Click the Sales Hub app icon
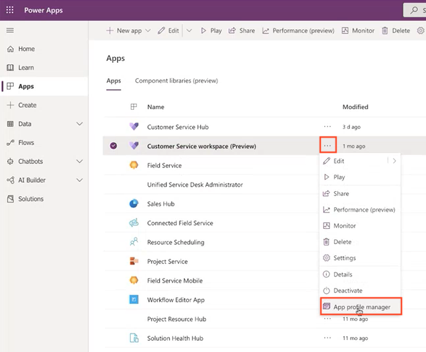 tap(133, 203)
